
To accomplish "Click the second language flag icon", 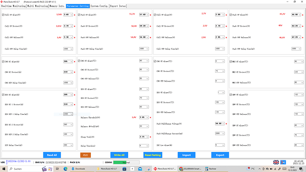I will (283, 162).
